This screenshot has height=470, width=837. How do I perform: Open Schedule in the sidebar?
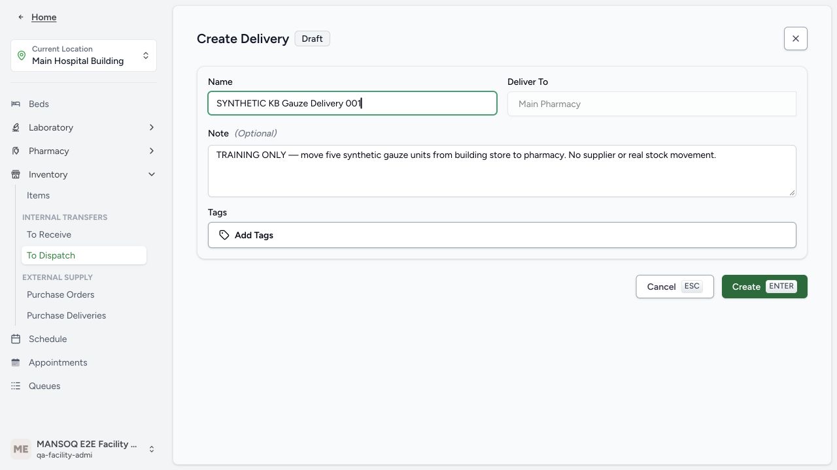(48, 339)
